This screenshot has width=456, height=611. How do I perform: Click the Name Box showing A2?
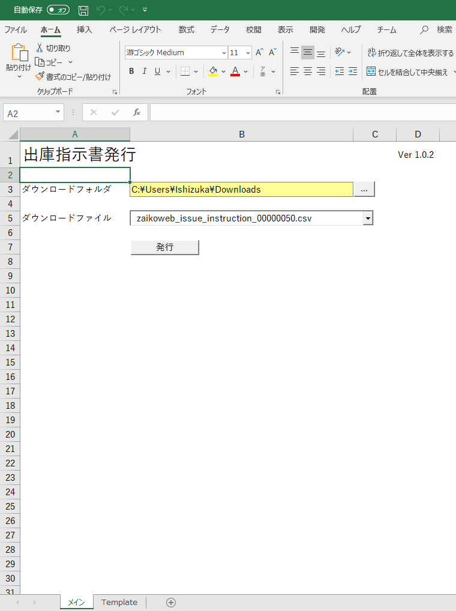pos(29,113)
